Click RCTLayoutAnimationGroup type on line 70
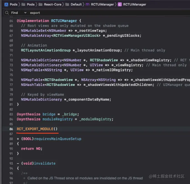 click(46, 50)
